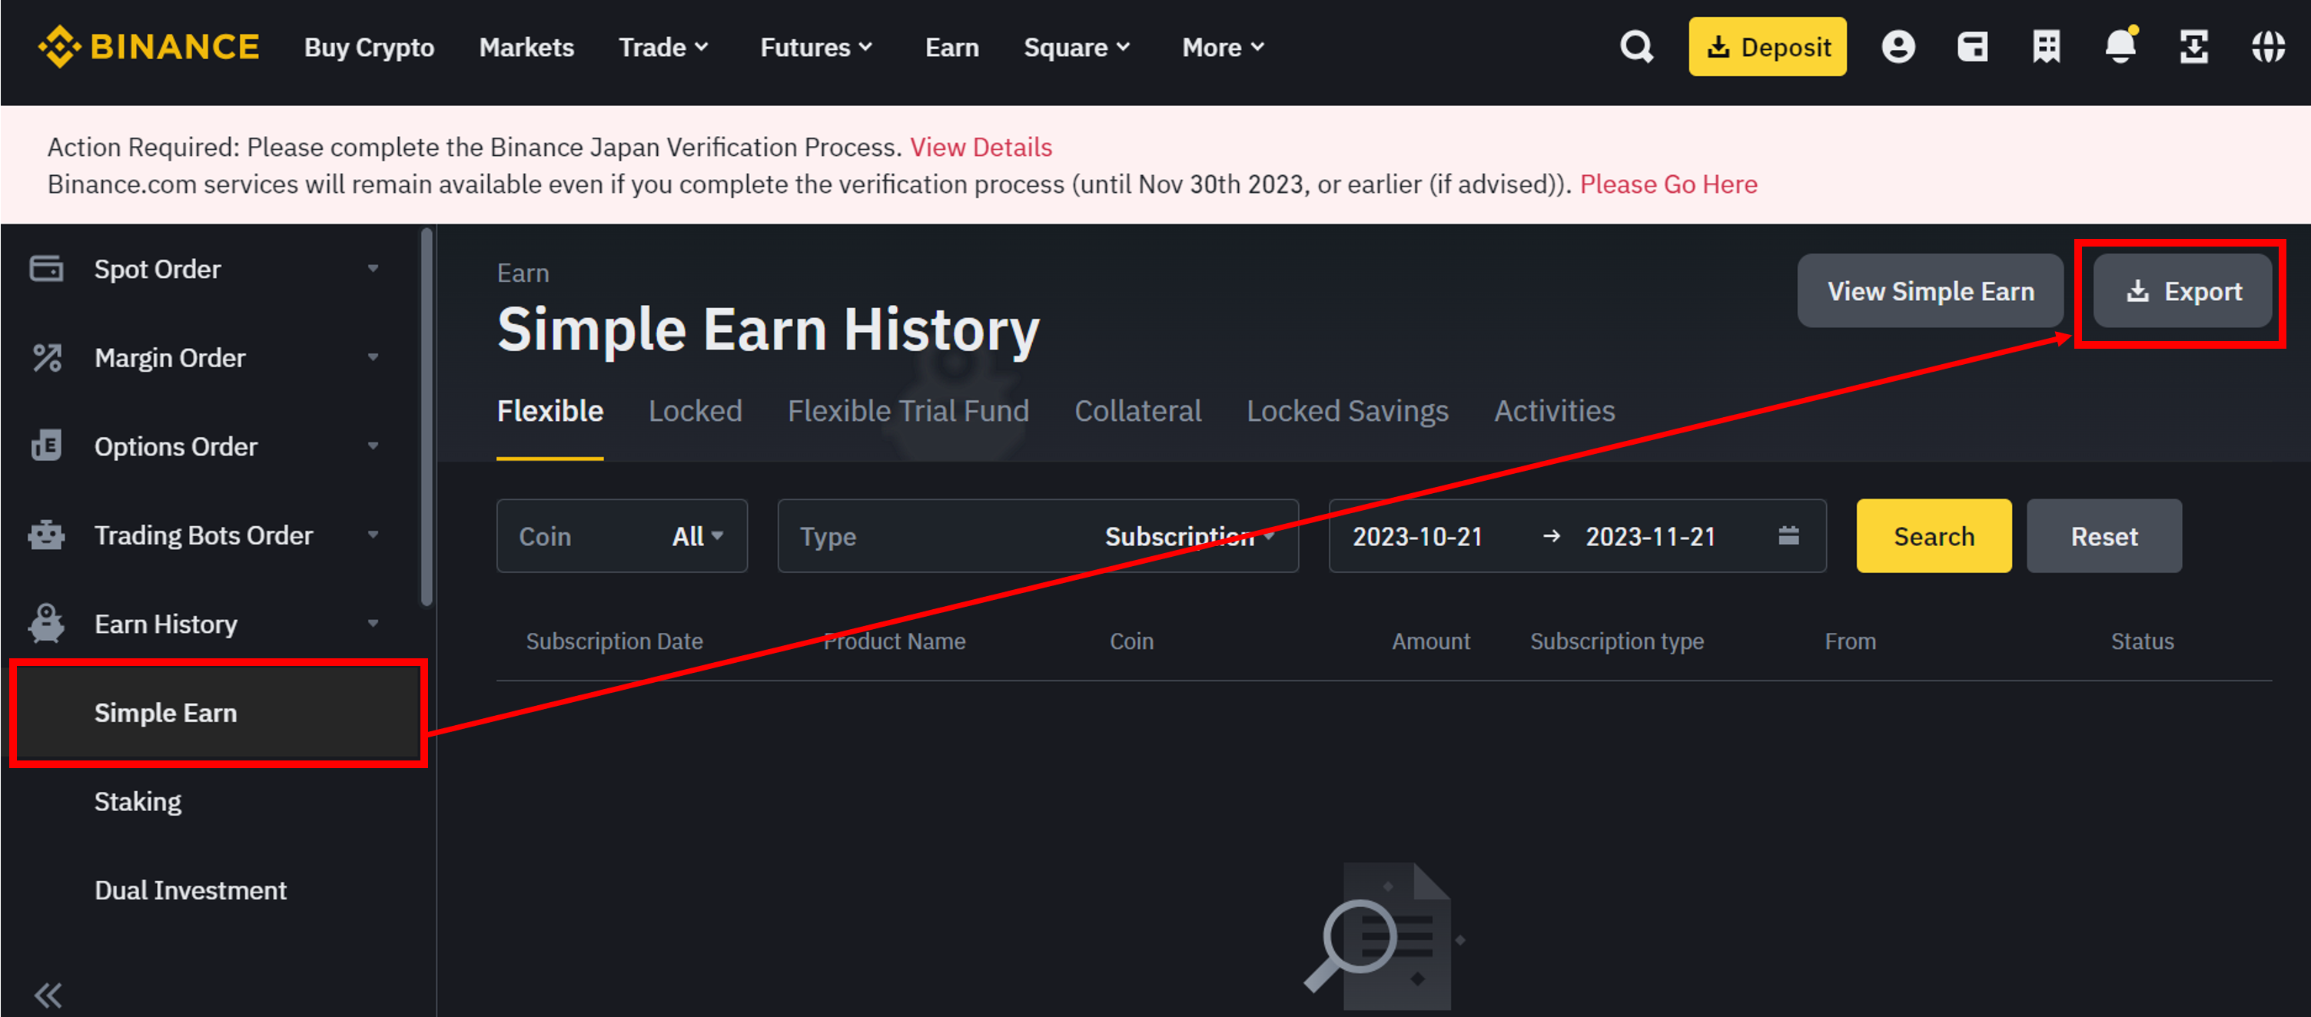Click the Status column header
Image resolution: width=2311 pixels, height=1017 pixels.
(2143, 641)
